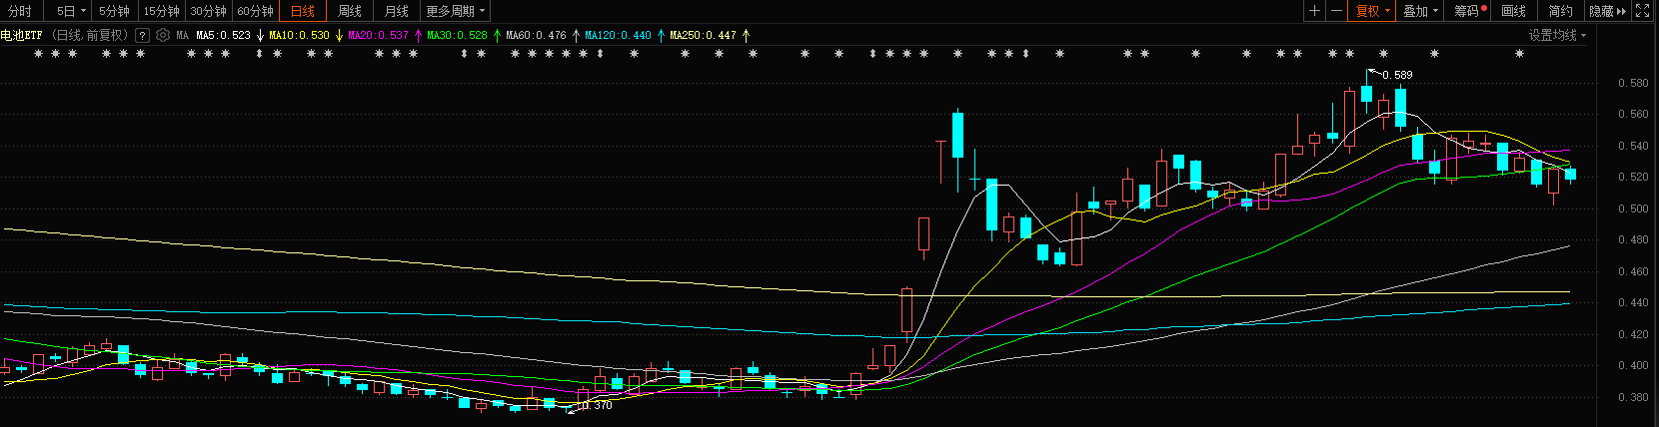Select the 30分钟 period tab

click(208, 11)
